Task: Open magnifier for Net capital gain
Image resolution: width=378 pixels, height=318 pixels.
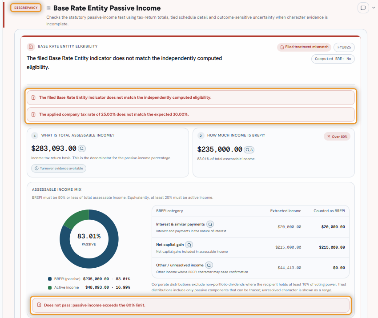Action: (189, 245)
